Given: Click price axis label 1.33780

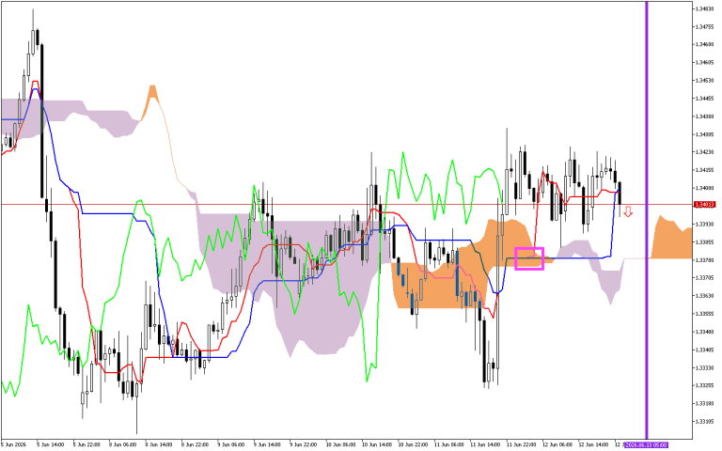Looking at the screenshot, I should [x=704, y=260].
